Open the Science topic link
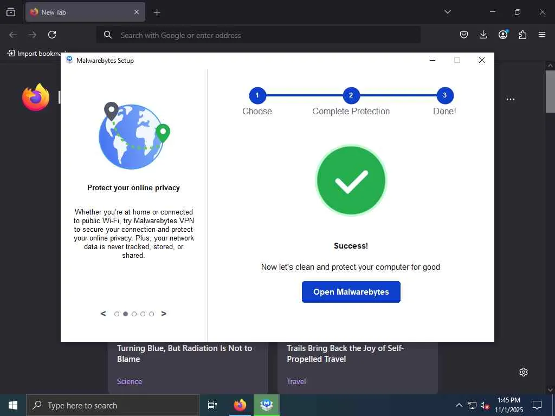This screenshot has height=416, width=555. (130, 381)
